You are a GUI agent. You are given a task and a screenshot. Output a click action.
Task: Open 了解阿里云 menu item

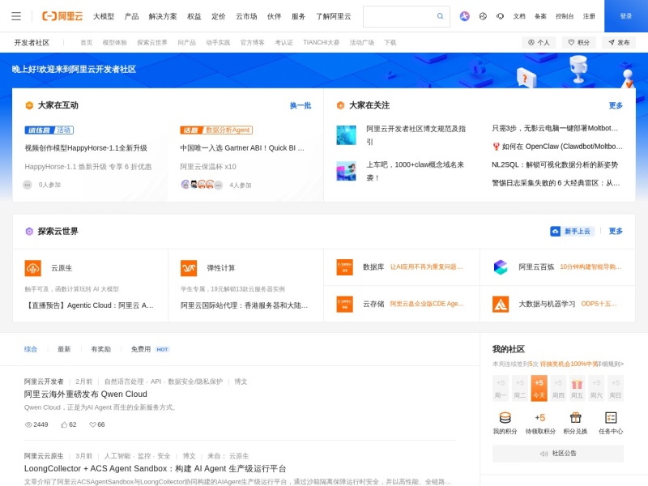[x=333, y=16]
